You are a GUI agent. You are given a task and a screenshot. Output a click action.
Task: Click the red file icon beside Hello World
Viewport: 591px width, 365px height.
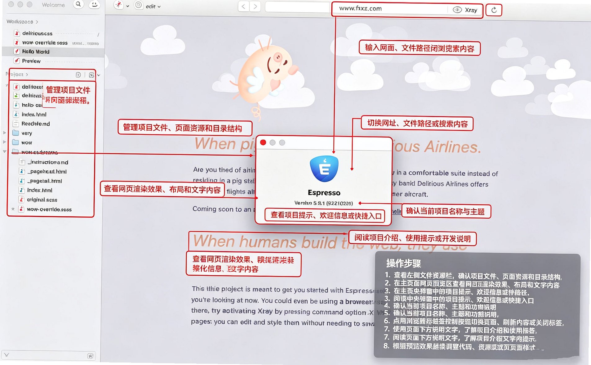[x=17, y=52]
